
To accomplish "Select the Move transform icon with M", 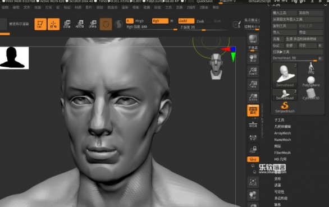I will (x=67, y=24).
